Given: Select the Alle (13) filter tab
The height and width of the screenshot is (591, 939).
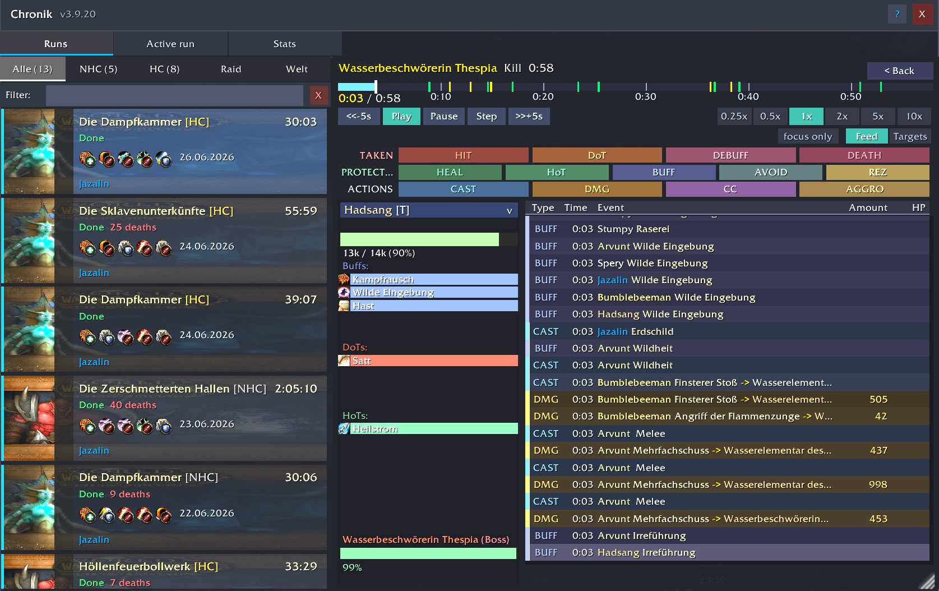Looking at the screenshot, I should [x=33, y=69].
